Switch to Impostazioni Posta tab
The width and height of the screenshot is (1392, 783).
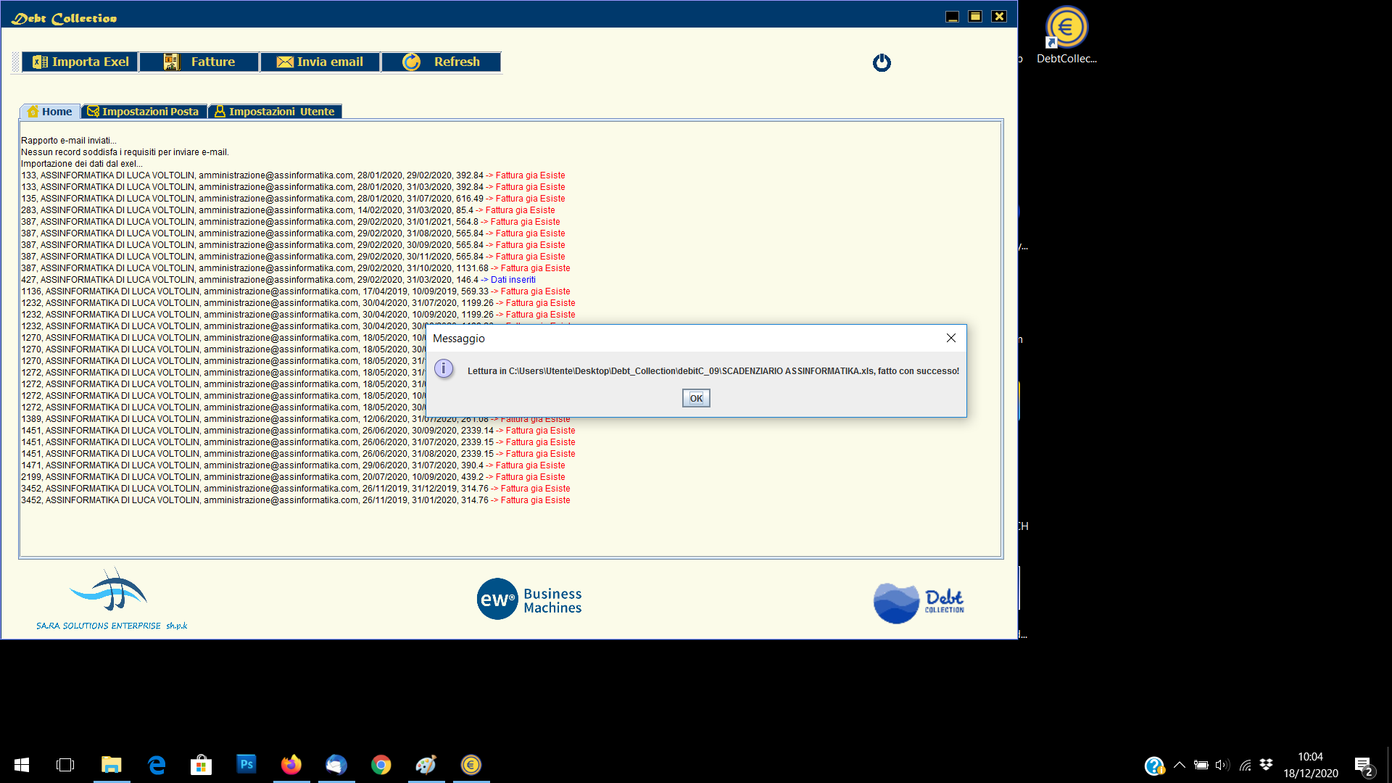144,112
